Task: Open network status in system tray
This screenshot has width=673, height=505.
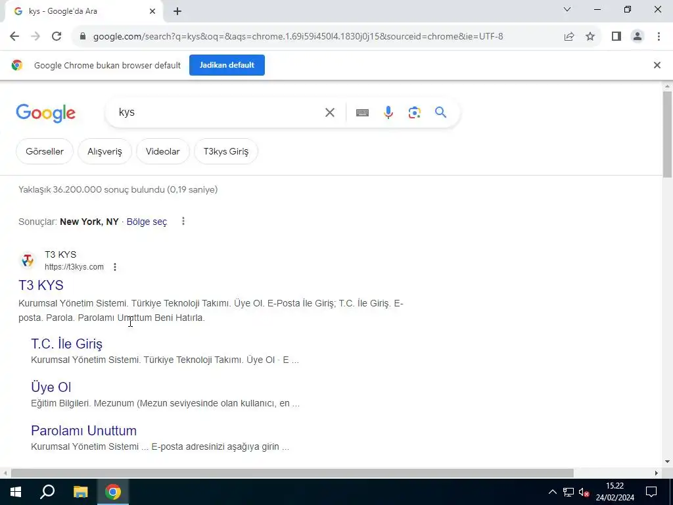Action: tap(569, 492)
